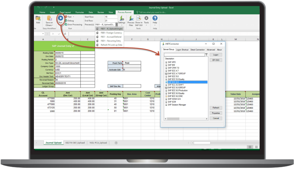Click the Page Layout view status icon
Image resolution: width=294 pixels, height=169 pixels.
coord(256,147)
